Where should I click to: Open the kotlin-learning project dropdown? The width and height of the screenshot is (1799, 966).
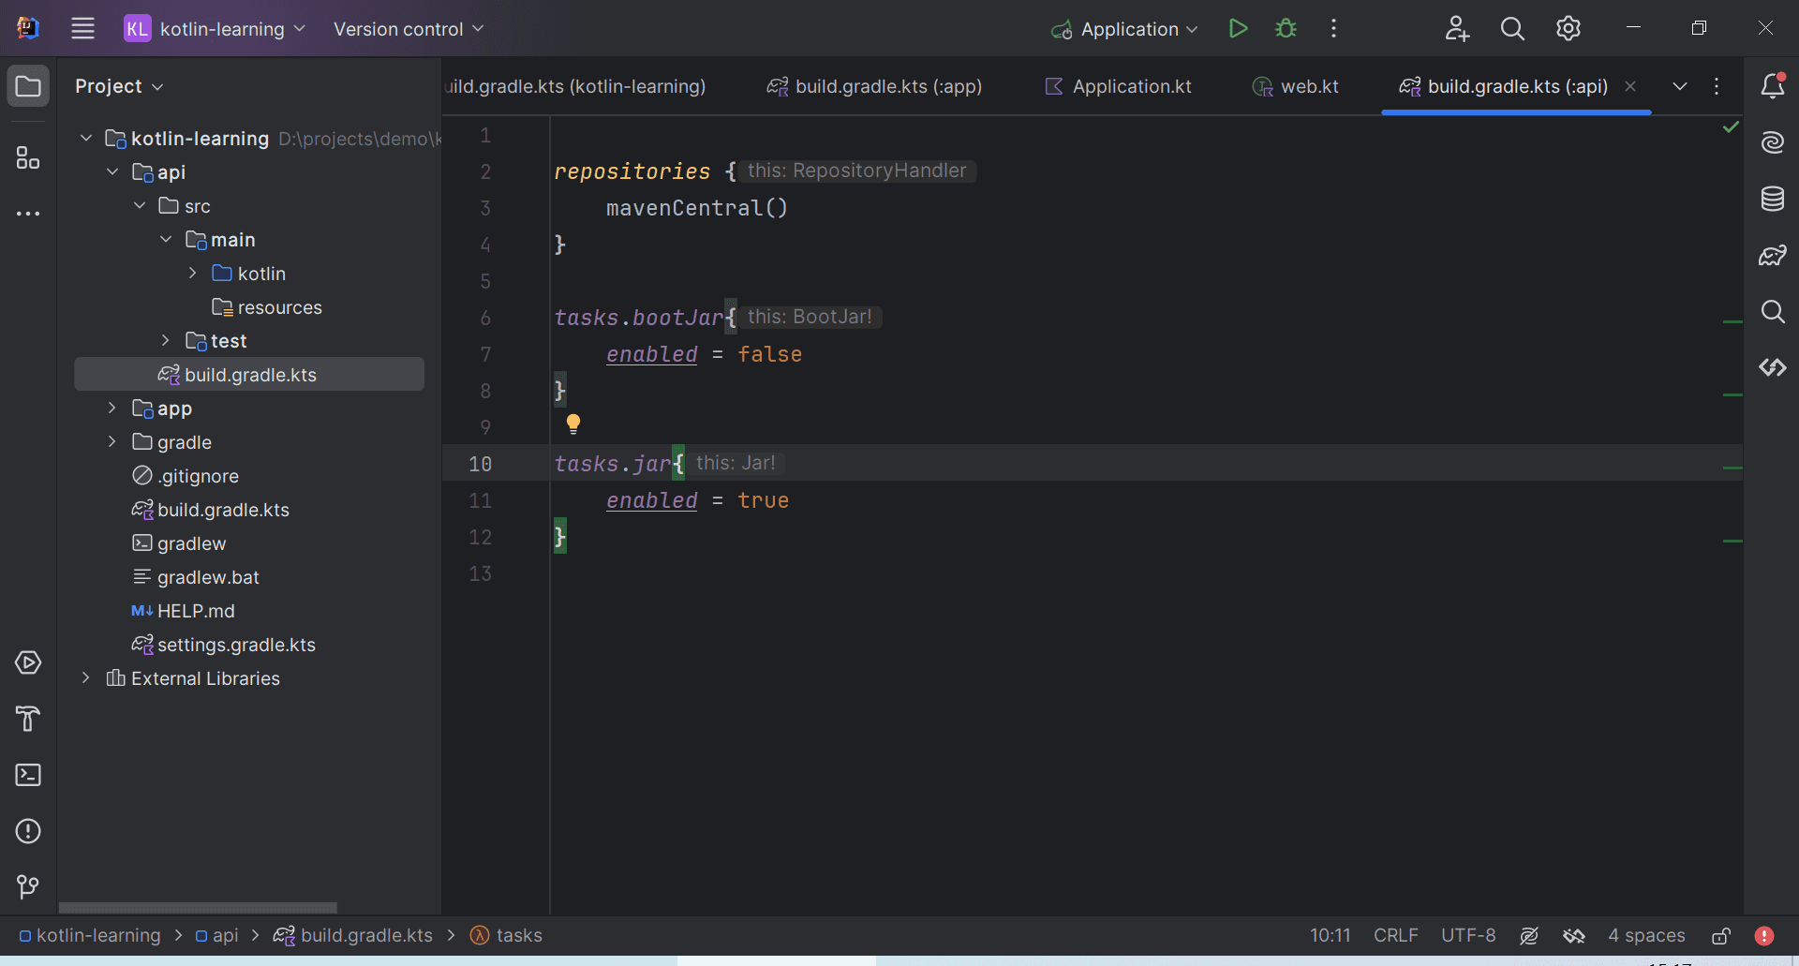pyautogui.click(x=216, y=28)
